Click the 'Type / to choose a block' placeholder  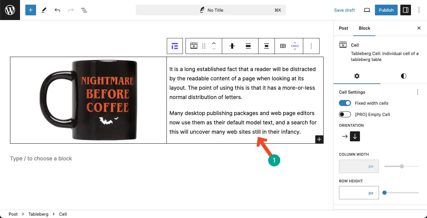(x=41, y=158)
